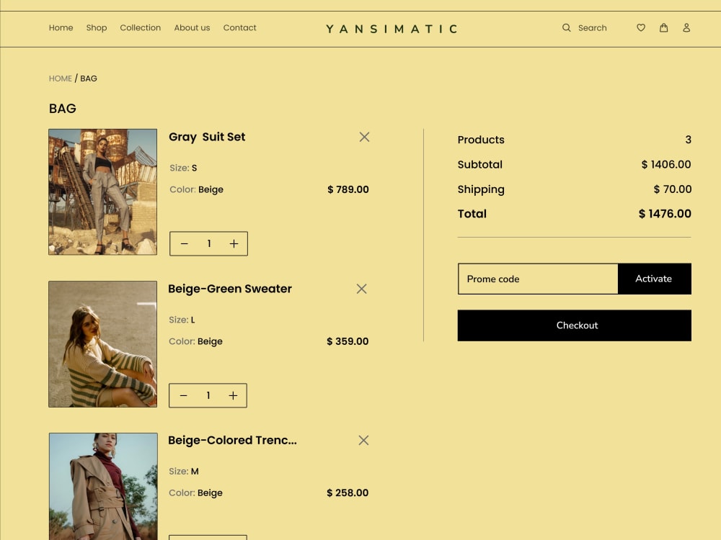Open the Shop menu item
The image size is (721, 540).
(97, 27)
